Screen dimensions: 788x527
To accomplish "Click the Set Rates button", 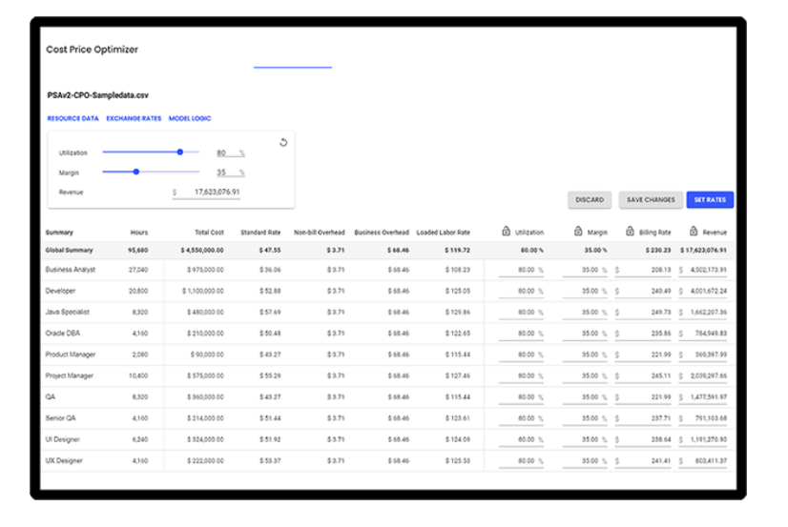I will (710, 200).
